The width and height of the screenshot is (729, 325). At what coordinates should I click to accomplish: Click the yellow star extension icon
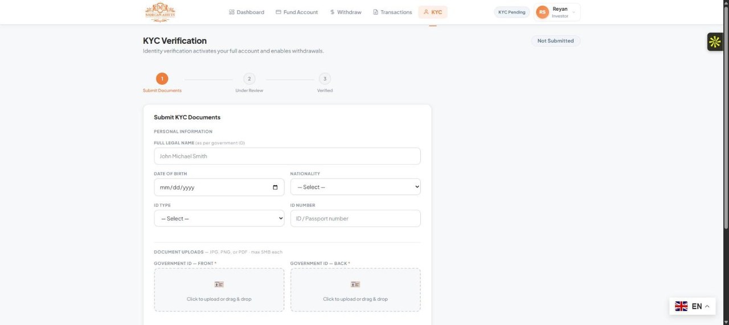click(715, 42)
